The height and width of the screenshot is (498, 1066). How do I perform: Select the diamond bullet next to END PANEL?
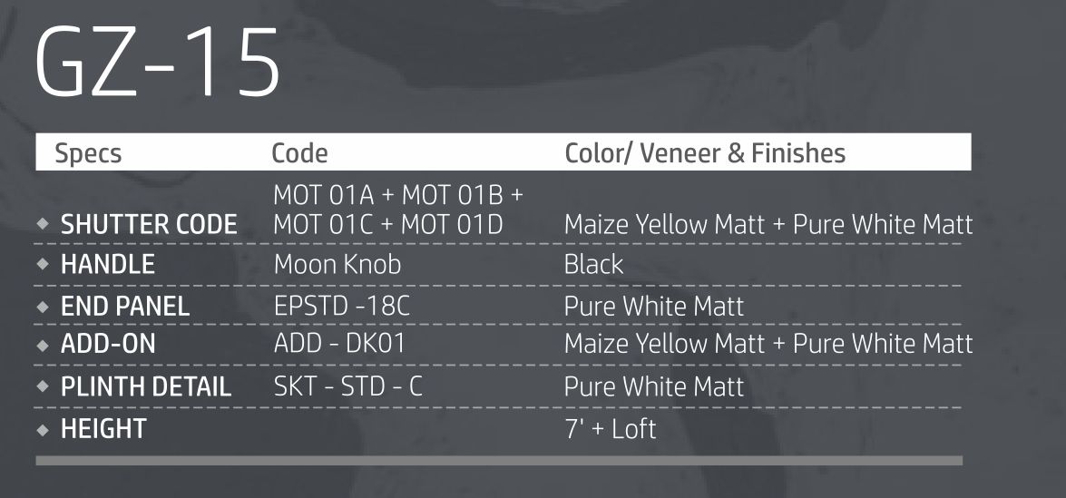point(43,307)
